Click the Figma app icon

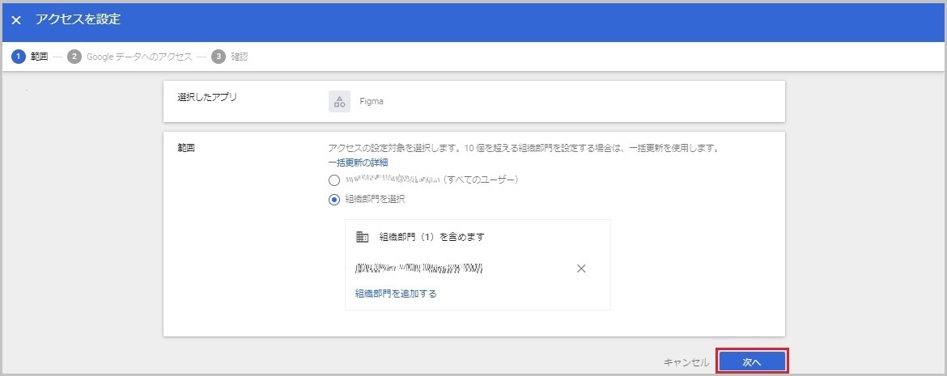pyautogui.click(x=339, y=101)
